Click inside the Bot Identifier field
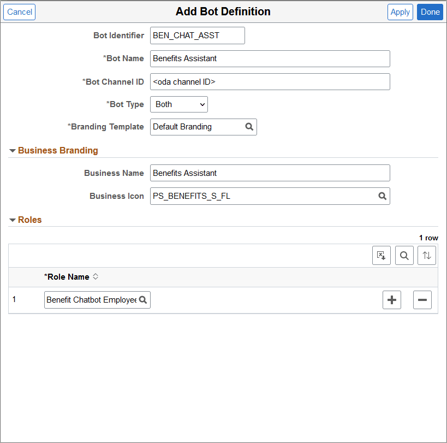Image resolution: width=447 pixels, height=443 pixels. pos(197,35)
